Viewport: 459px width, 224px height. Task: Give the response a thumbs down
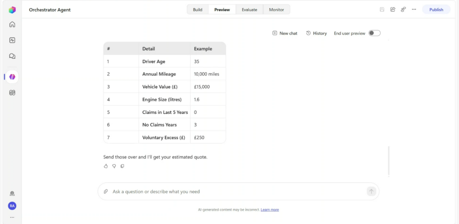coord(114,166)
